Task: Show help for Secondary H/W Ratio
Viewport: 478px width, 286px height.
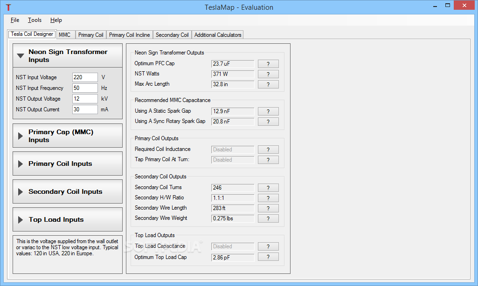Action: pyautogui.click(x=268, y=198)
